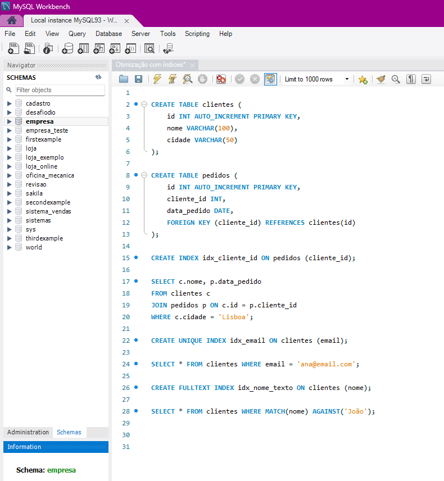Toggle word wrapping in editor
This screenshot has height=481, width=444.
[426, 79]
